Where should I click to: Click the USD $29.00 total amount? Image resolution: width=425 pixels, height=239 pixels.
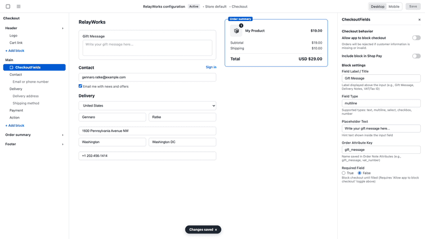point(311,59)
